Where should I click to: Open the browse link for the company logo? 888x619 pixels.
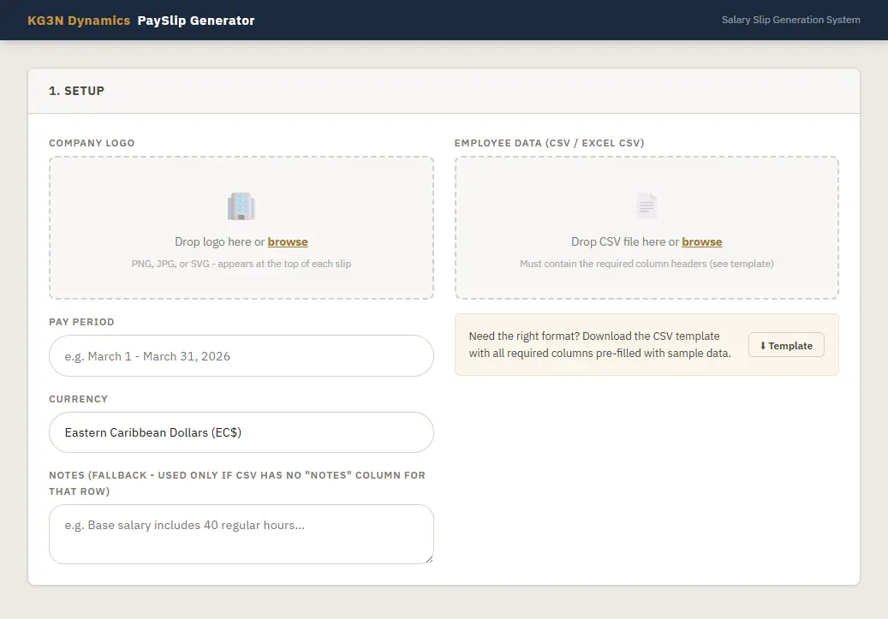tap(288, 241)
